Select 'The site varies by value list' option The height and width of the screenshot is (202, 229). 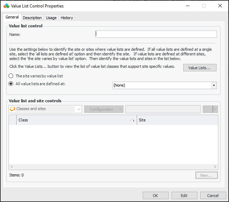[x=11, y=76]
